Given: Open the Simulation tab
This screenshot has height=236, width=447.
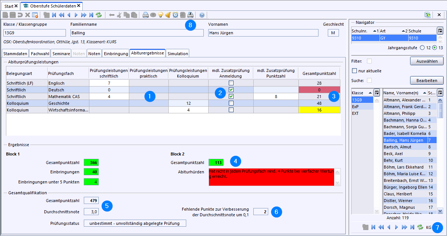Looking at the screenshot, I should point(178,54).
